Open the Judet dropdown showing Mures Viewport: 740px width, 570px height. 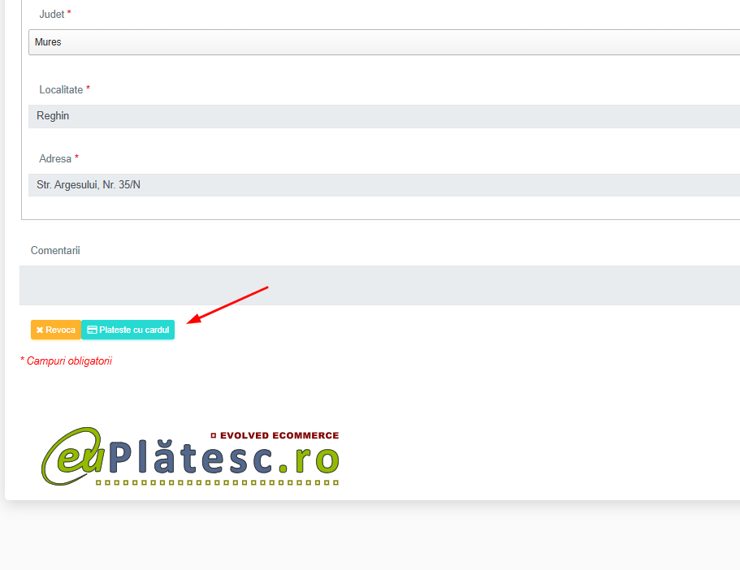click(x=384, y=42)
